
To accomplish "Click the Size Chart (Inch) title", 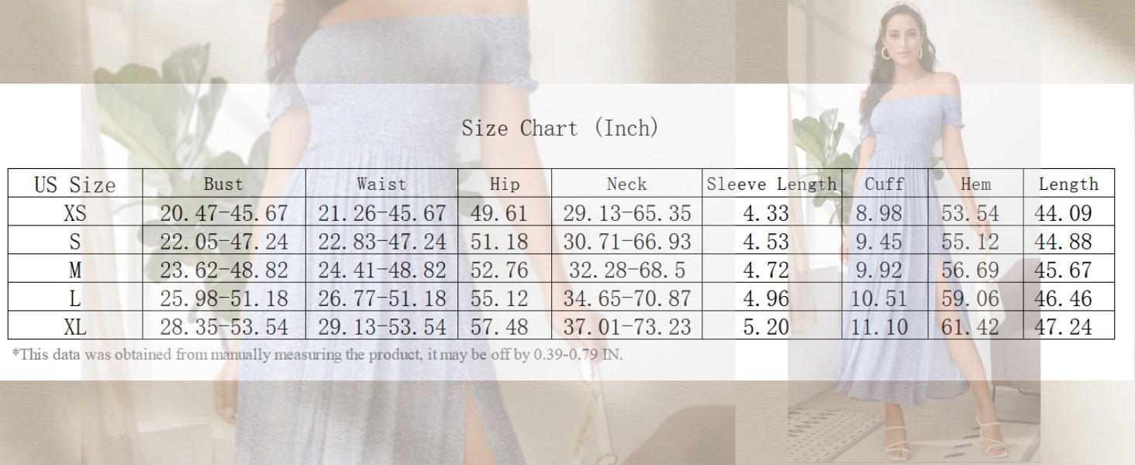I will tap(560, 128).
